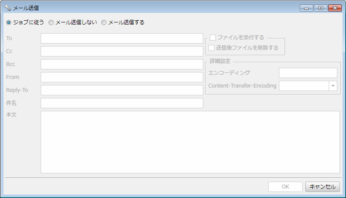Select the メール送信しない radio option
This screenshot has width=346, height=198.
click(51, 22)
